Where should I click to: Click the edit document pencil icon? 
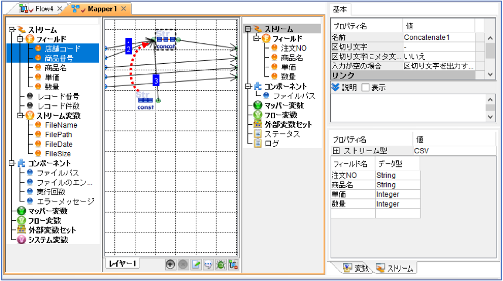196,265
